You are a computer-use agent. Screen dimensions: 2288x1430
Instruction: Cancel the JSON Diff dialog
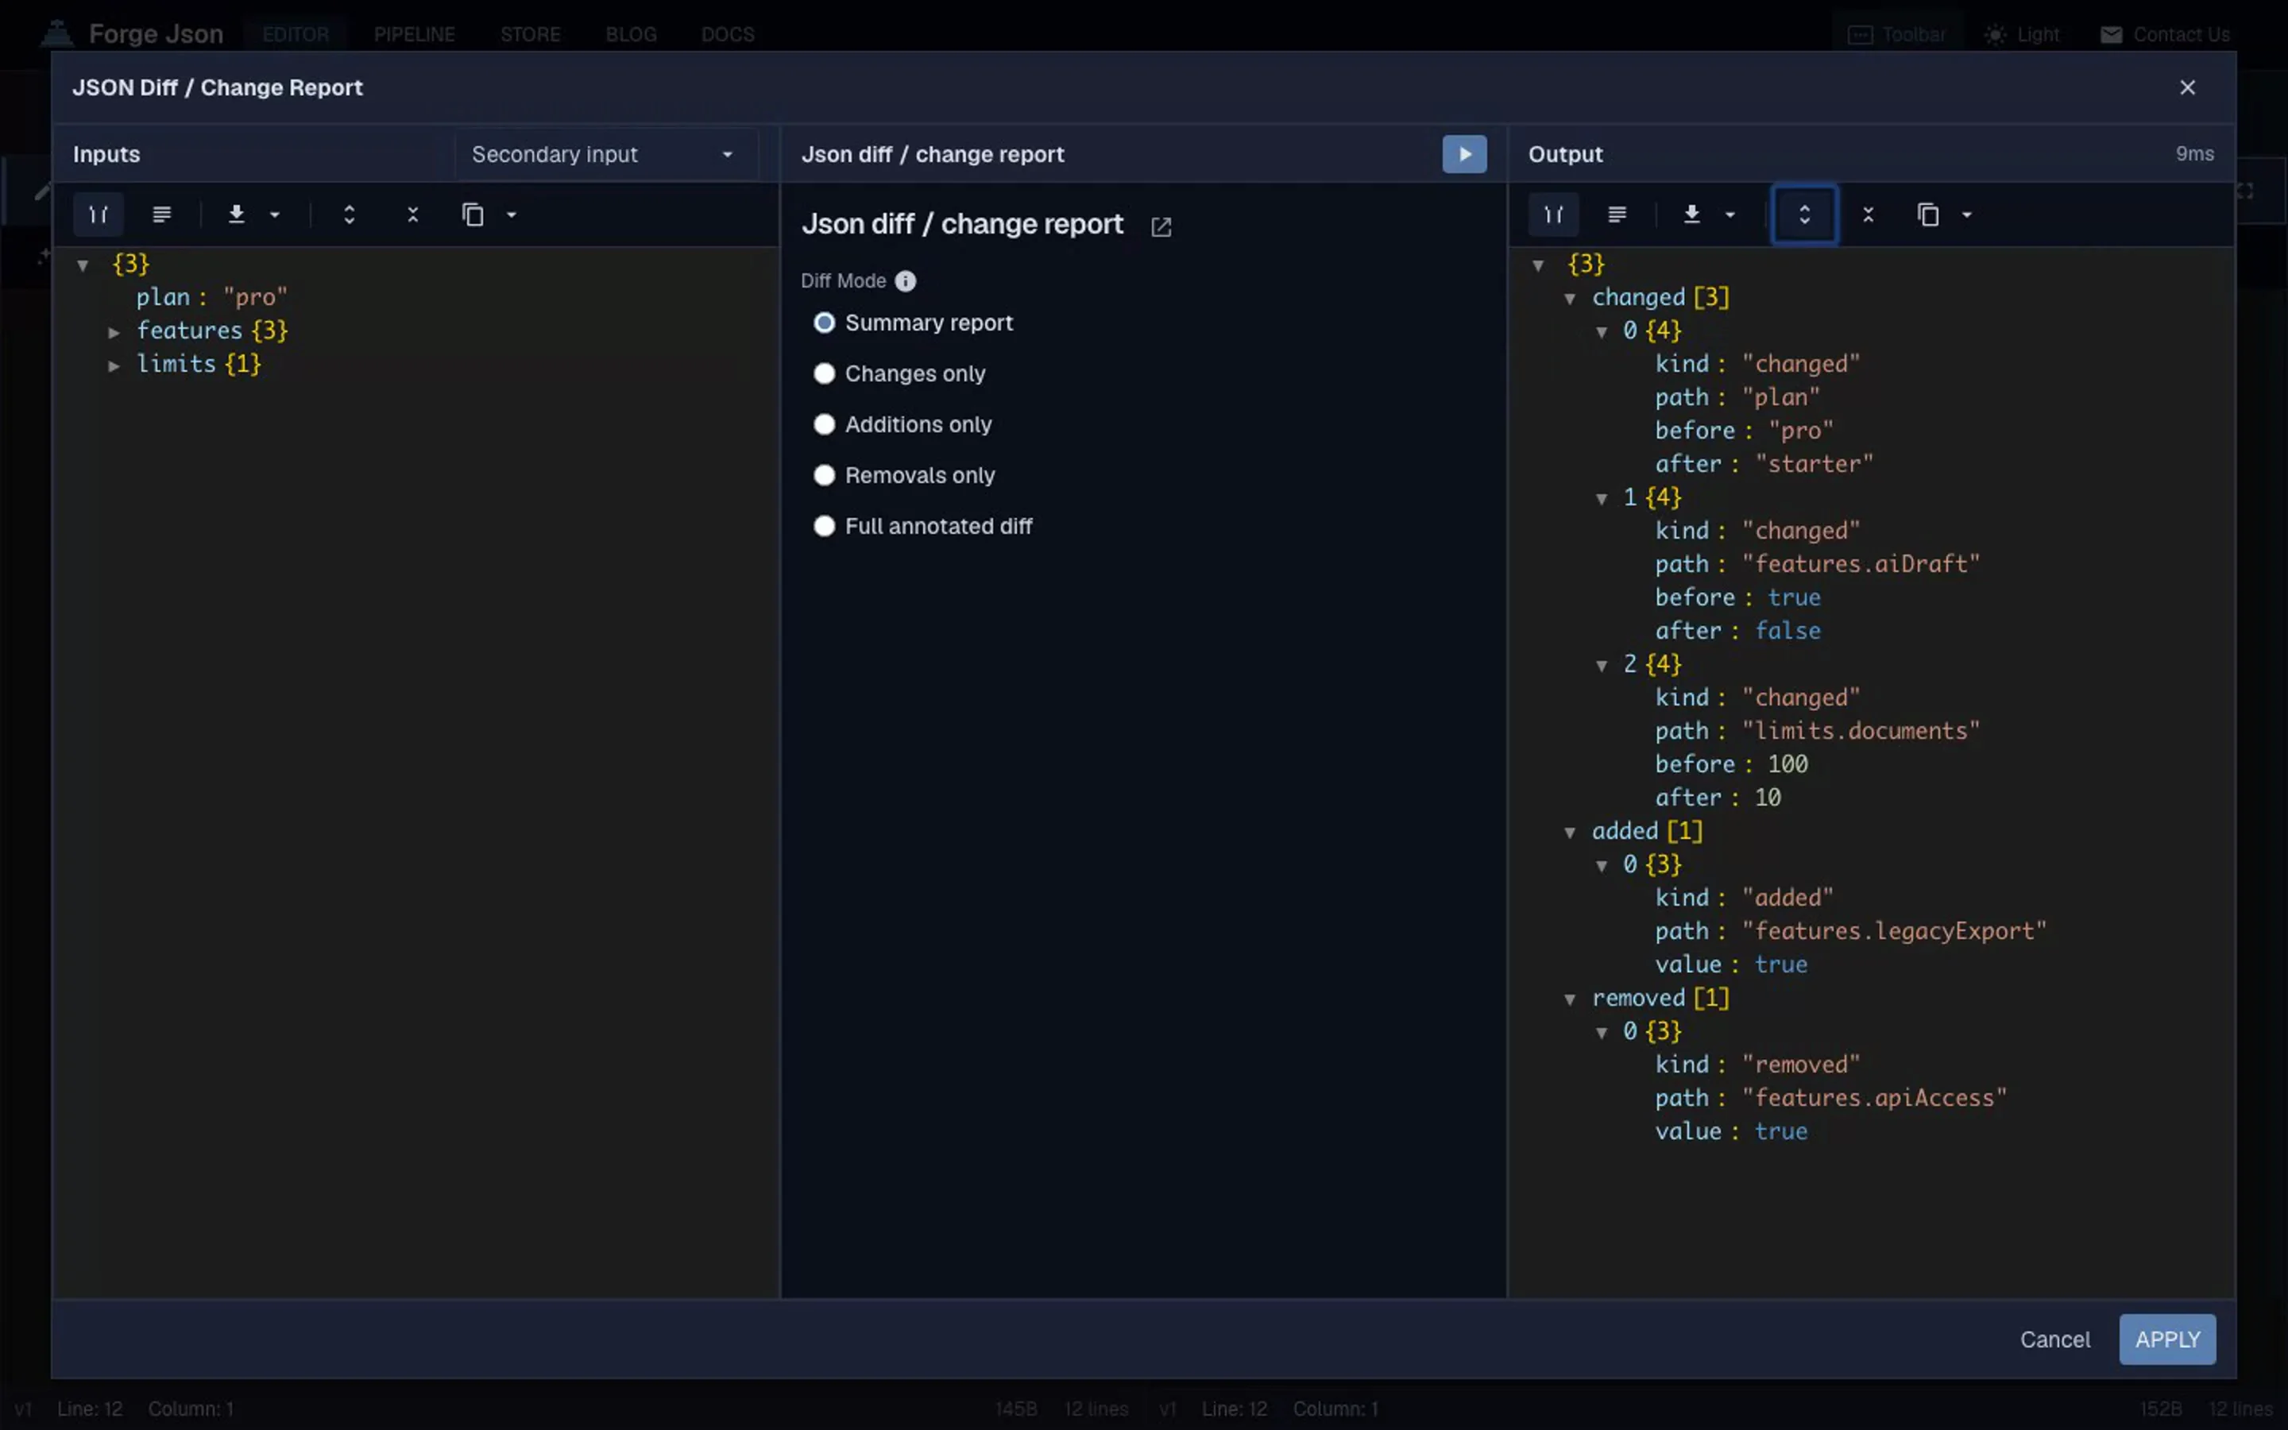(x=2054, y=1339)
